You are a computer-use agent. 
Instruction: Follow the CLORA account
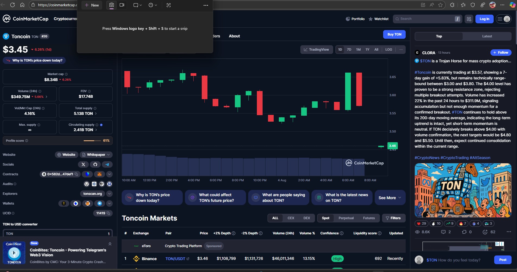(x=501, y=53)
